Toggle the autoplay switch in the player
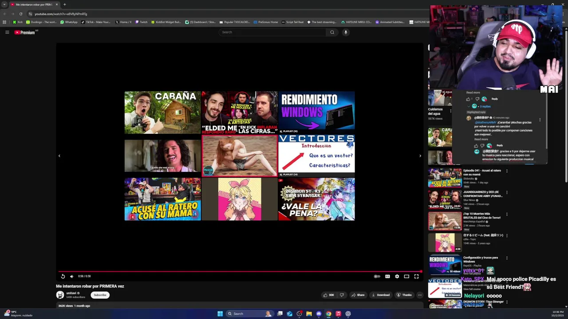 click(377, 276)
